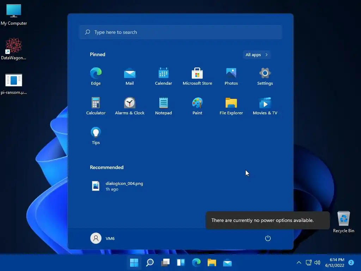The image size is (361, 271).
Task: Launch Edge from the taskbar
Action: pyautogui.click(x=196, y=263)
